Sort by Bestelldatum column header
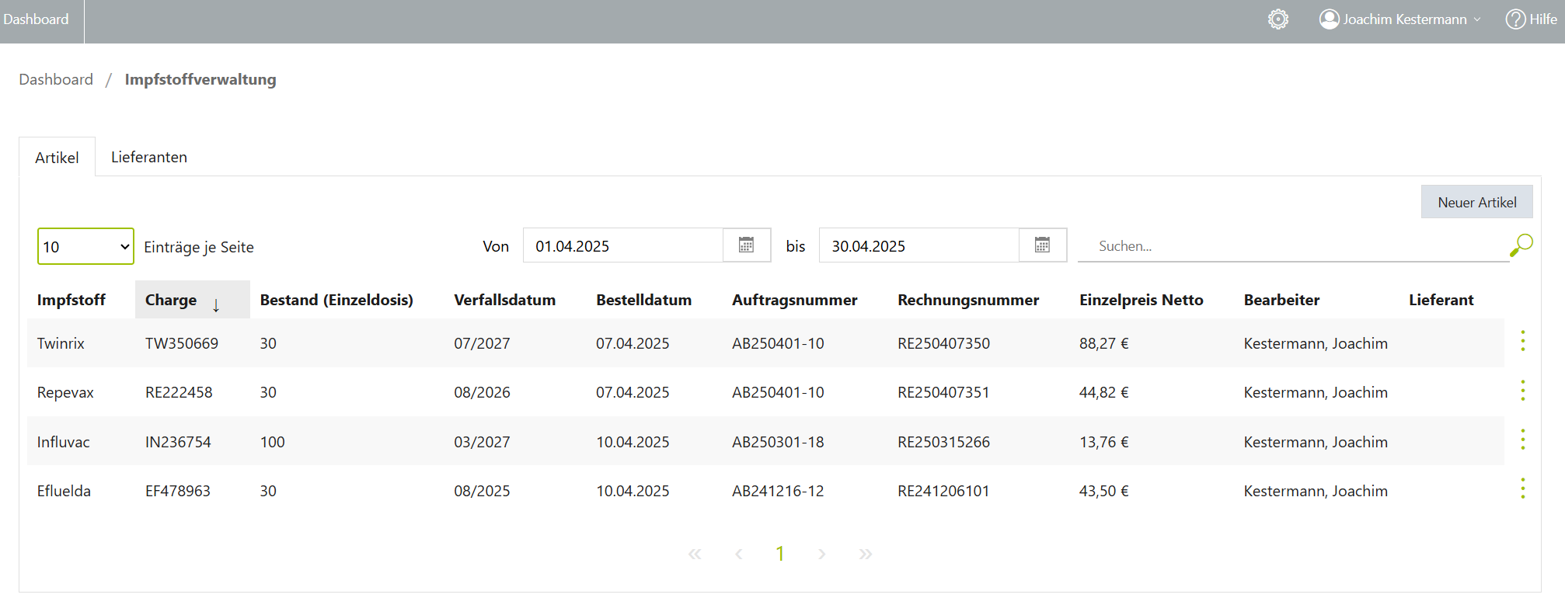1565x598 pixels. tap(644, 300)
